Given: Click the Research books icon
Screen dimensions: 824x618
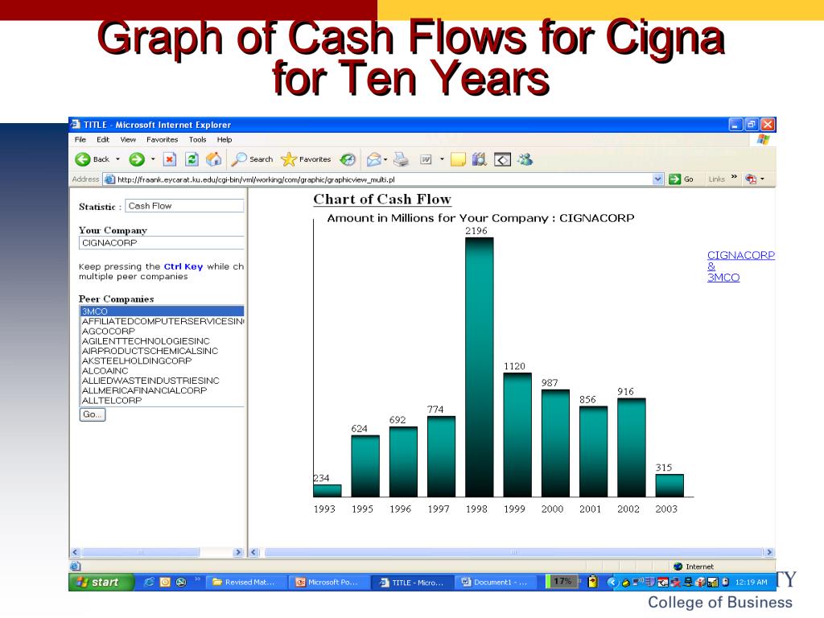Looking at the screenshot, I should pyautogui.click(x=480, y=159).
